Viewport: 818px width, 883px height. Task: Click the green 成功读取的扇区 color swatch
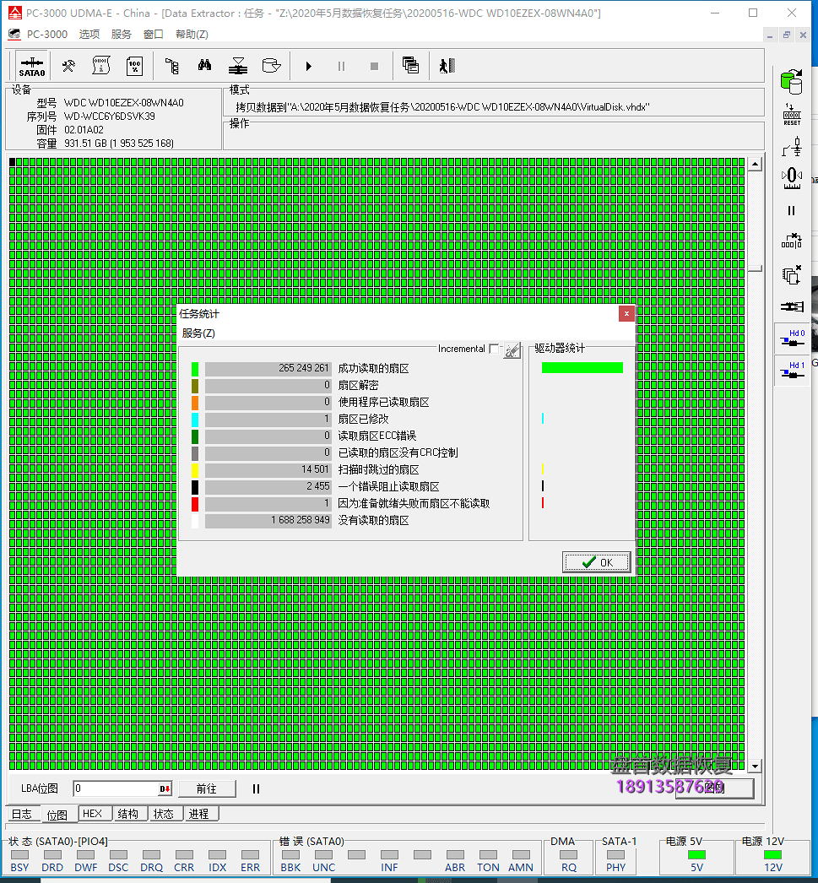pyautogui.click(x=195, y=369)
